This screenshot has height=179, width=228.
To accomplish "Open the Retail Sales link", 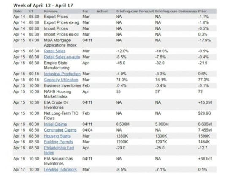I will coord(54,51).
